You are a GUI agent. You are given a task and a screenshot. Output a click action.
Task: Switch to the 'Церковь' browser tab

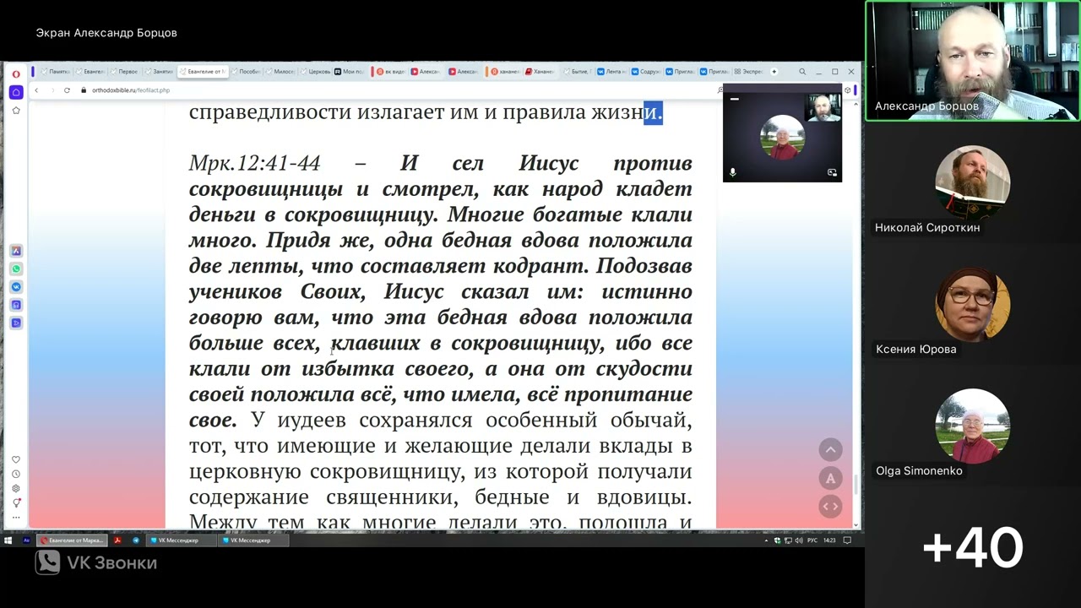coord(314,72)
